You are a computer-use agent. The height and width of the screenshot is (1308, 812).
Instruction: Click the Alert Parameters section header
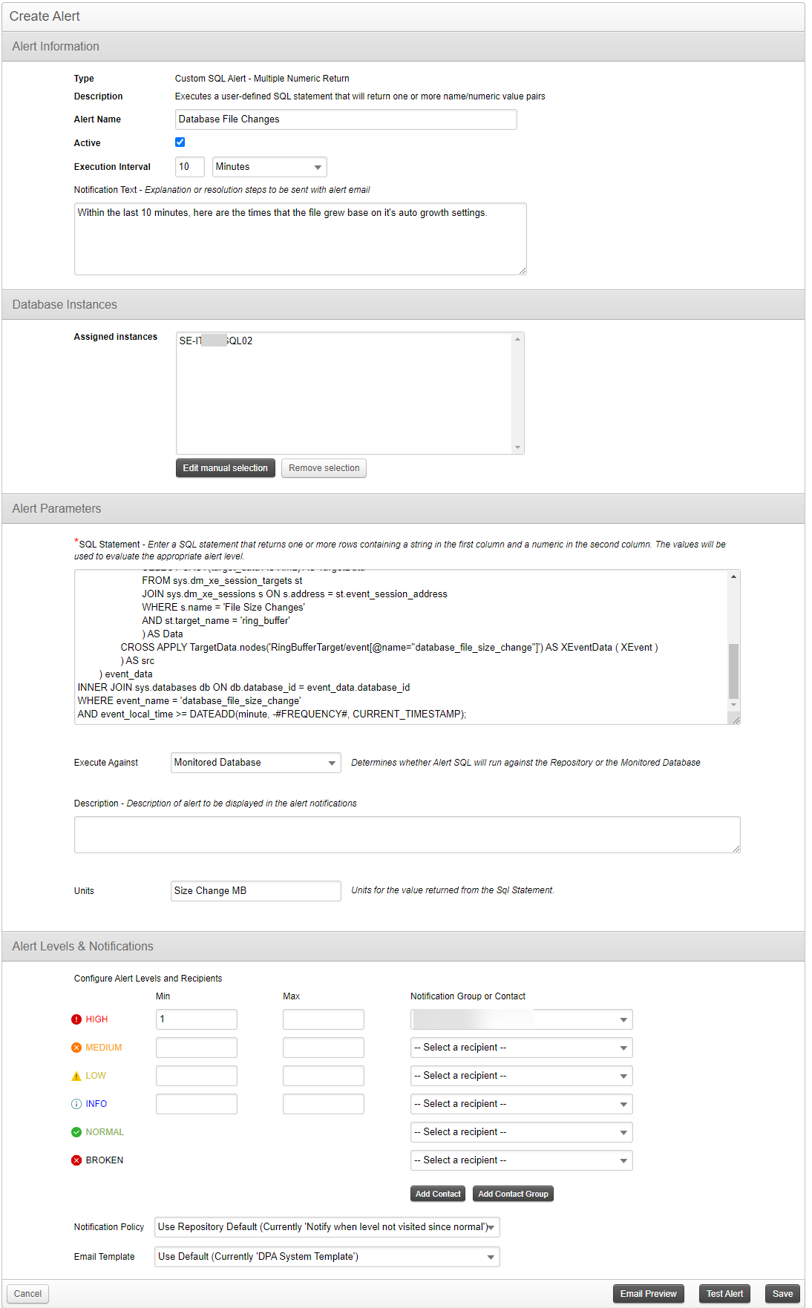pyautogui.click(x=403, y=508)
